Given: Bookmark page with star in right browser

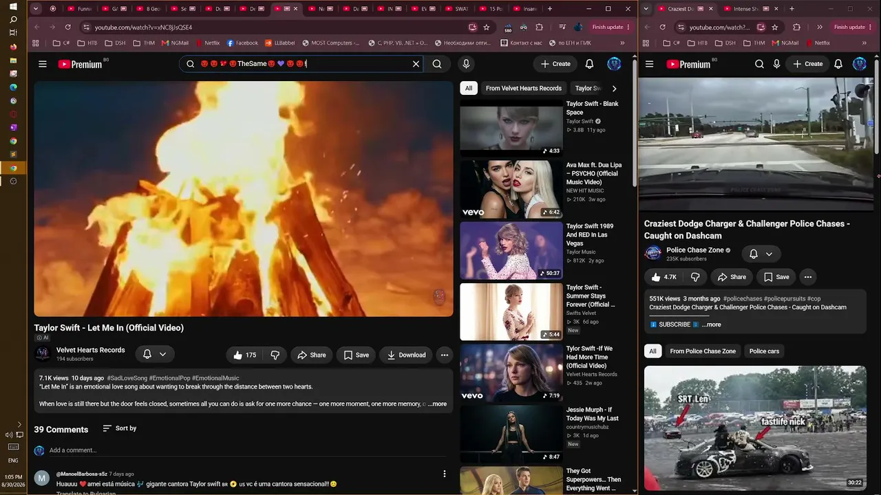Looking at the screenshot, I should point(775,27).
